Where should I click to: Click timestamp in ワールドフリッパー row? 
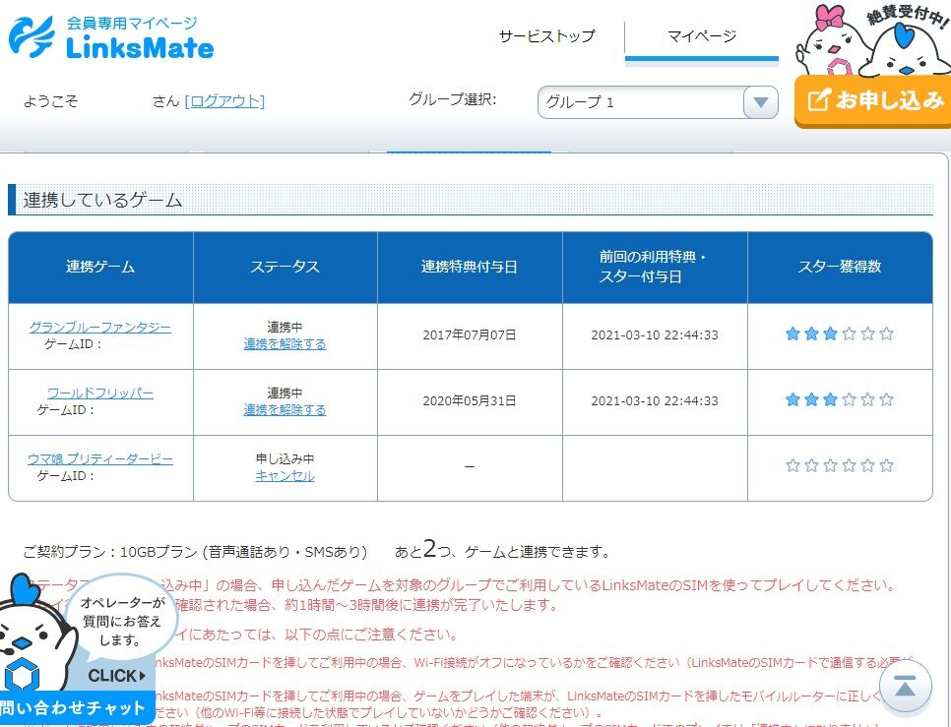[x=655, y=401]
